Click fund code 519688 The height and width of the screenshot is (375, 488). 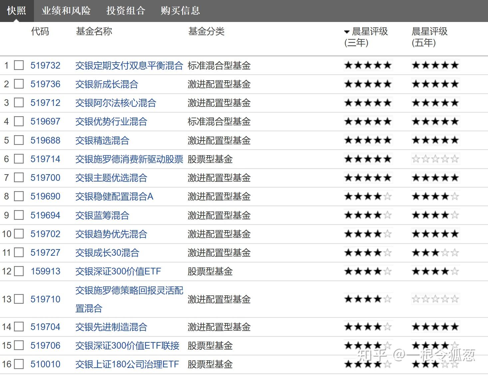click(x=46, y=140)
